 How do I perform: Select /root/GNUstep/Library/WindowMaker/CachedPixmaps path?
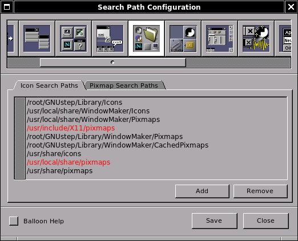click(156, 145)
